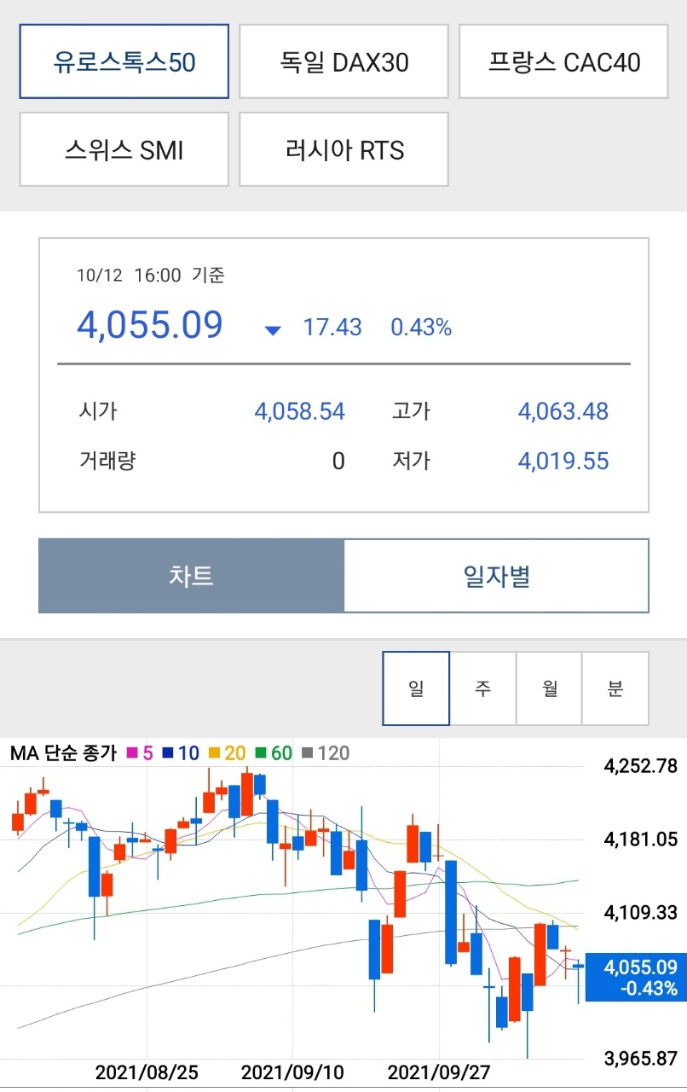Switch to 일자별 daily list
Screen dimensions: 687x1092
point(497,575)
